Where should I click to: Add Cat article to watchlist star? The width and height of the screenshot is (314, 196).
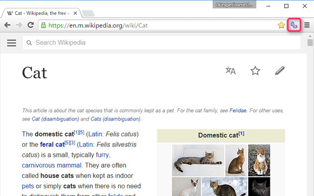coord(255,71)
